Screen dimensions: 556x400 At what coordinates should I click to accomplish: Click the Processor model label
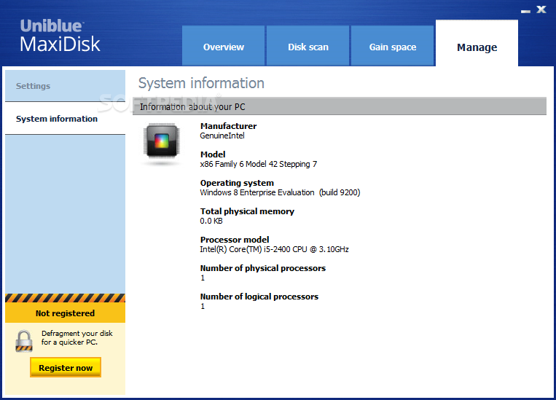(235, 240)
